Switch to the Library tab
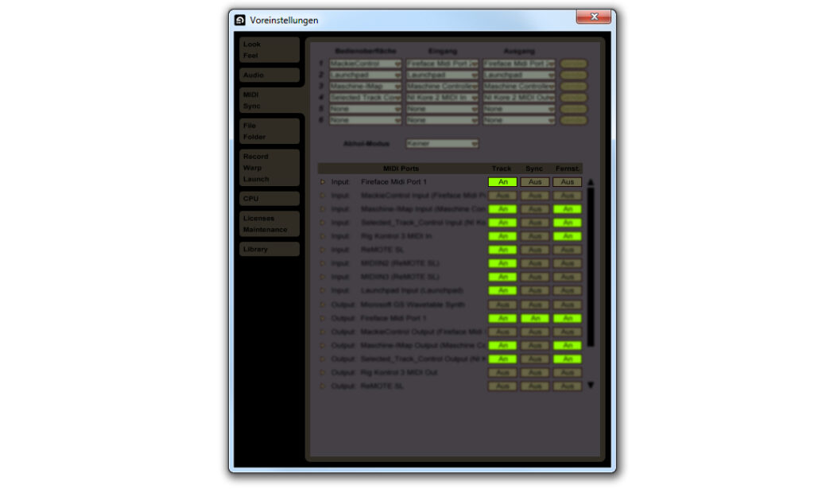The width and height of the screenshot is (814, 489). point(269,249)
